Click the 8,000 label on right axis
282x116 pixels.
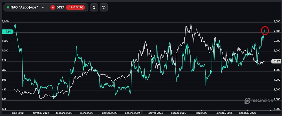(277, 22)
